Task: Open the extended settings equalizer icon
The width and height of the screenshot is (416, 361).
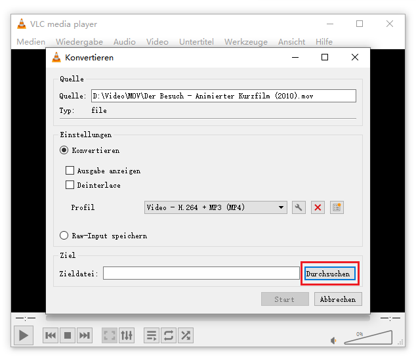Action: pyautogui.click(x=127, y=335)
